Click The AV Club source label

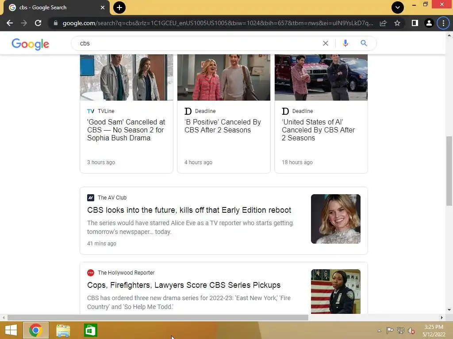(112, 198)
